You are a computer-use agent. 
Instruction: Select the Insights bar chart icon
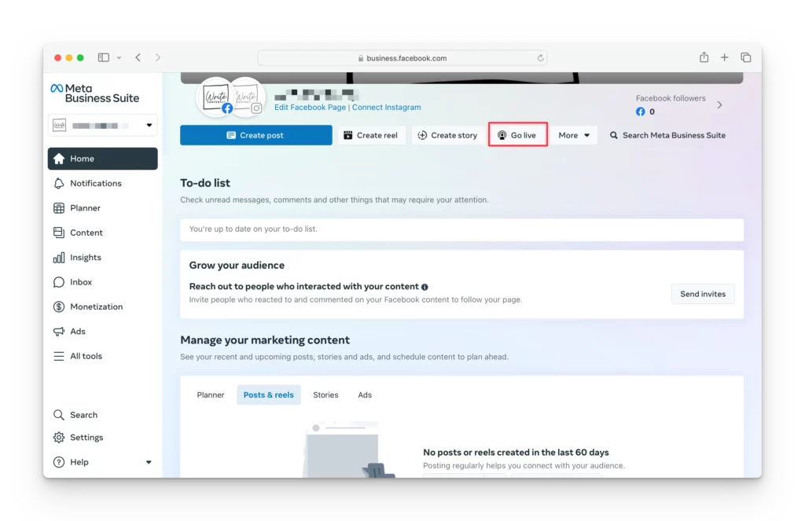pyautogui.click(x=59, y=258)
